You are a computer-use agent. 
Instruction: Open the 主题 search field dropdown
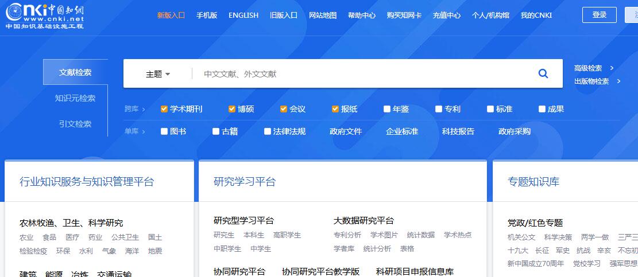tap(158, 74)
